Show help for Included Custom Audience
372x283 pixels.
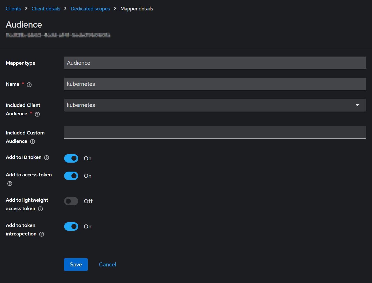pos(33,141)
